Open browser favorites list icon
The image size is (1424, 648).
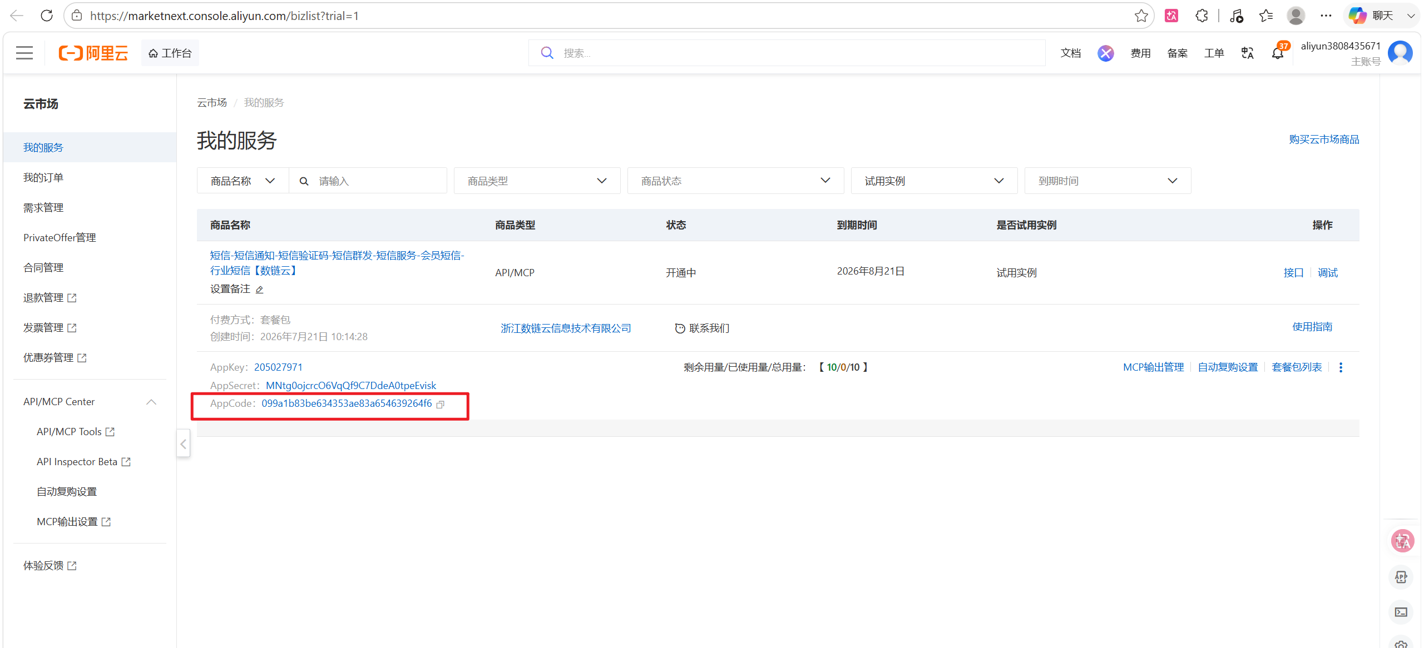(x=1266, y=16)
